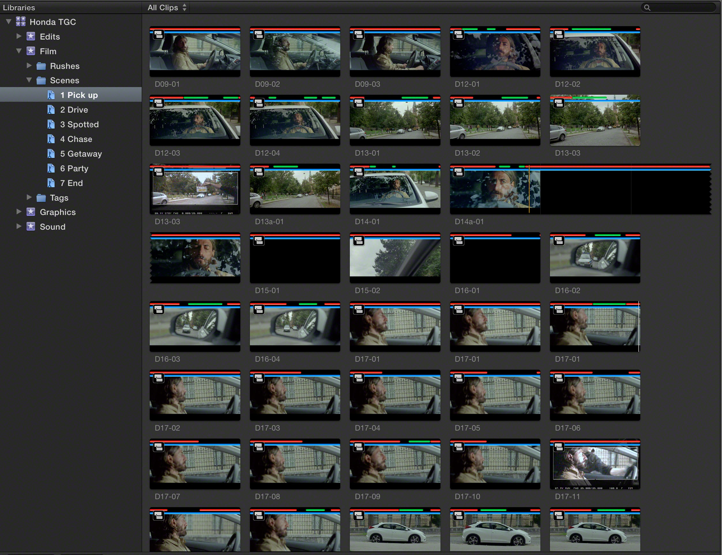Click the Edits event star icon
The height and width of the screenshot is (555, 722).
tap(31, 36)
